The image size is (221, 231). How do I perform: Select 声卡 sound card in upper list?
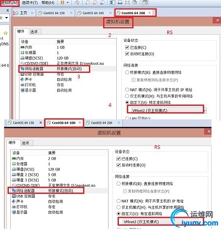tap(68, 80)
